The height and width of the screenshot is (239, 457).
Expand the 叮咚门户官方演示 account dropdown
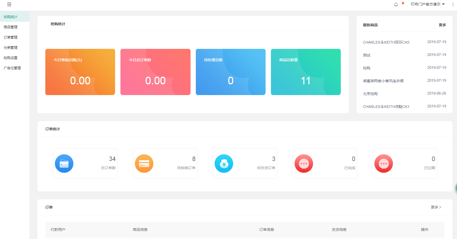click(428, 4)
